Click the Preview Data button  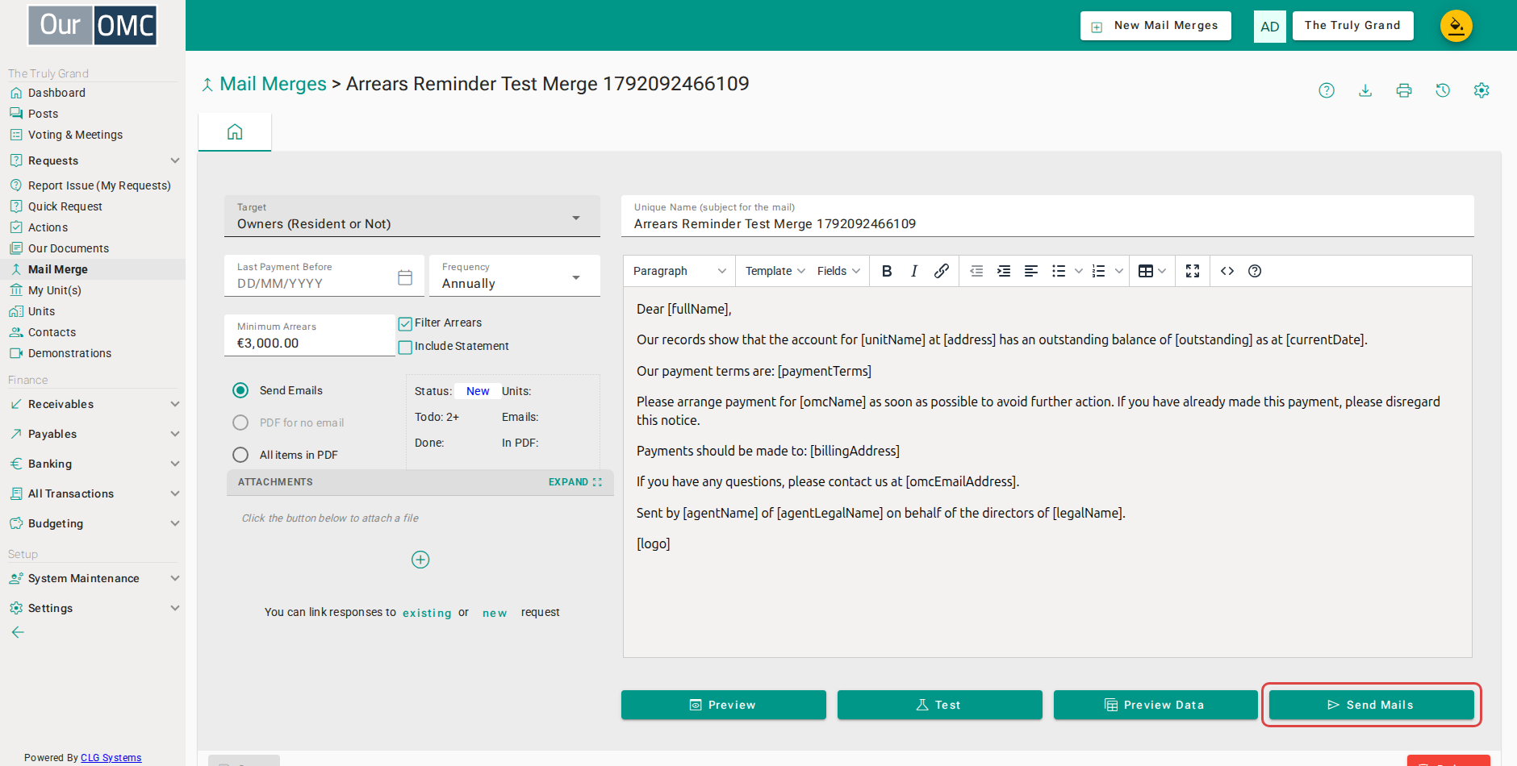[x=1156, y=705]
